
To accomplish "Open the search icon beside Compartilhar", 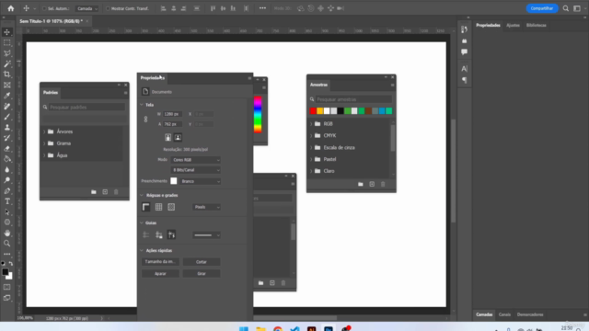I will tap(565, 8).
